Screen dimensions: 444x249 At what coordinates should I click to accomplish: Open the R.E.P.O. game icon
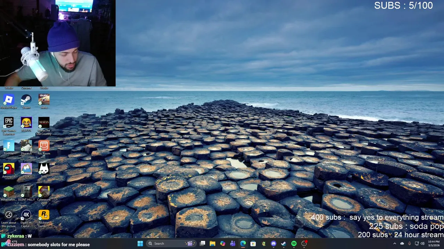(26, 125)
